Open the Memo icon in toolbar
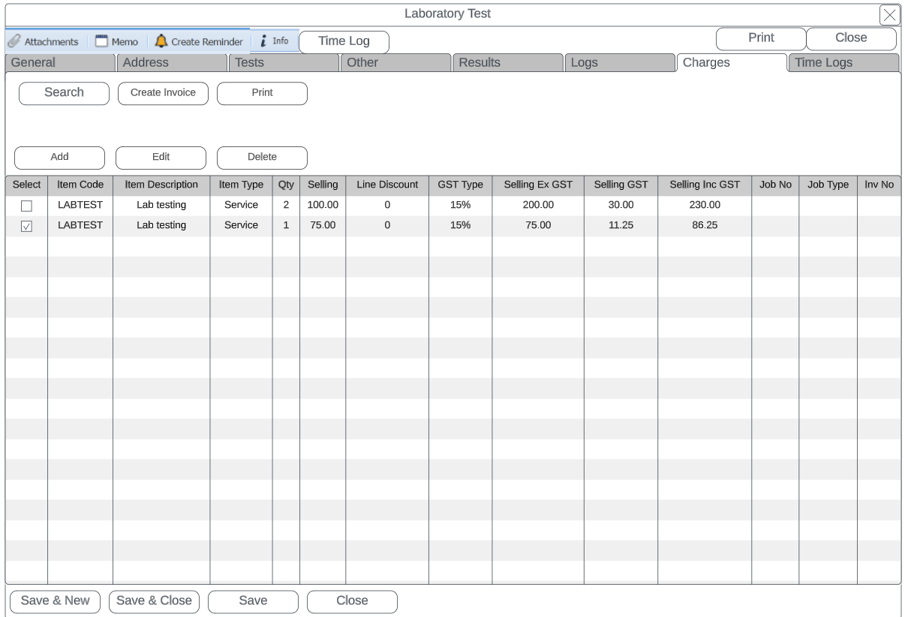The height and width of the screenshot is (617, 905). point(102,41)
